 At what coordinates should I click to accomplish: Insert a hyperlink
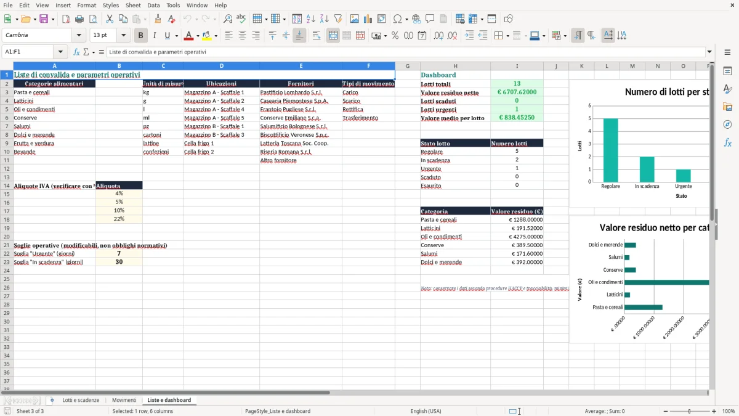coord(416,19)
